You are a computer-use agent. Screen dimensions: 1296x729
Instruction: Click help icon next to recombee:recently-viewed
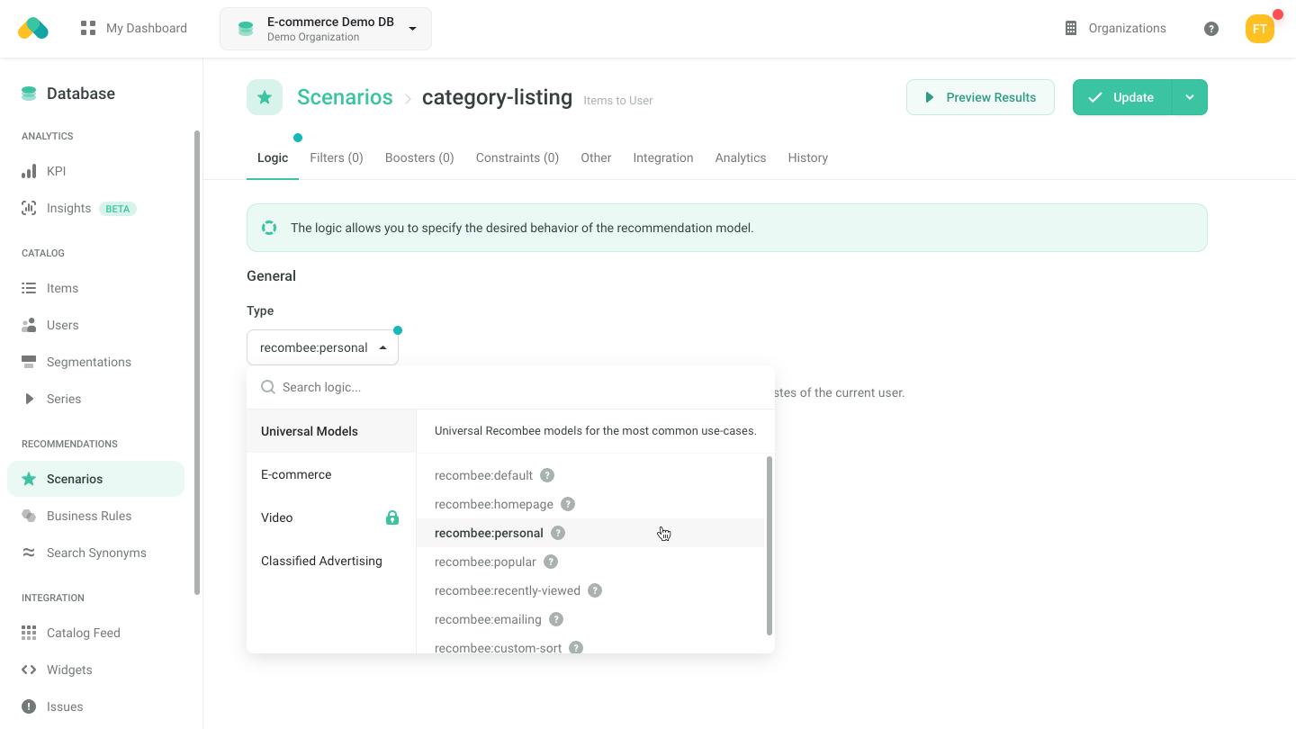tap(595, 590)
